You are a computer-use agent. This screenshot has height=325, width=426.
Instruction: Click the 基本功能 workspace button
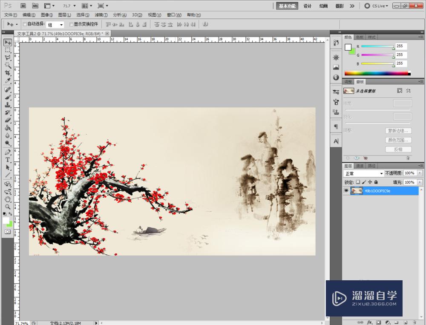288,6
